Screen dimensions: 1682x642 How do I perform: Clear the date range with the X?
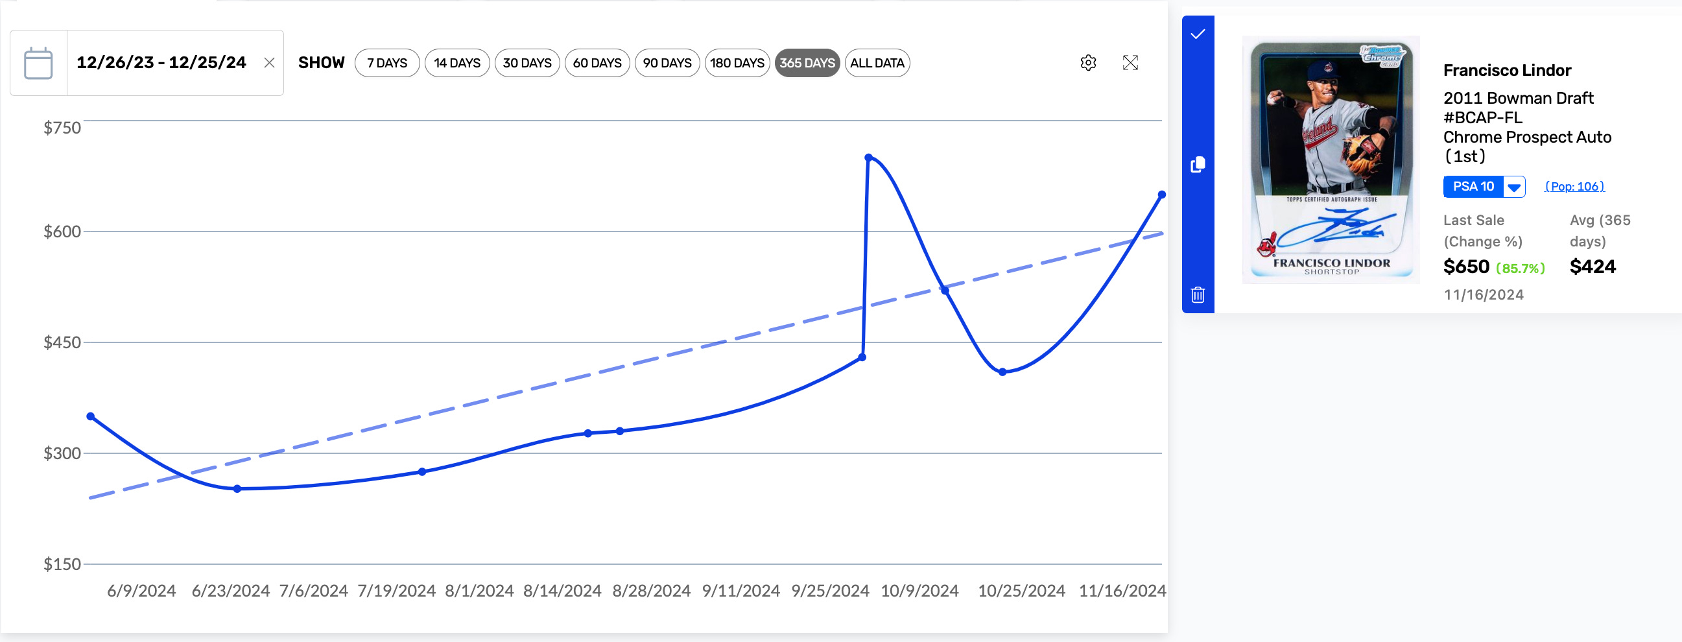[x=269, y=63]
